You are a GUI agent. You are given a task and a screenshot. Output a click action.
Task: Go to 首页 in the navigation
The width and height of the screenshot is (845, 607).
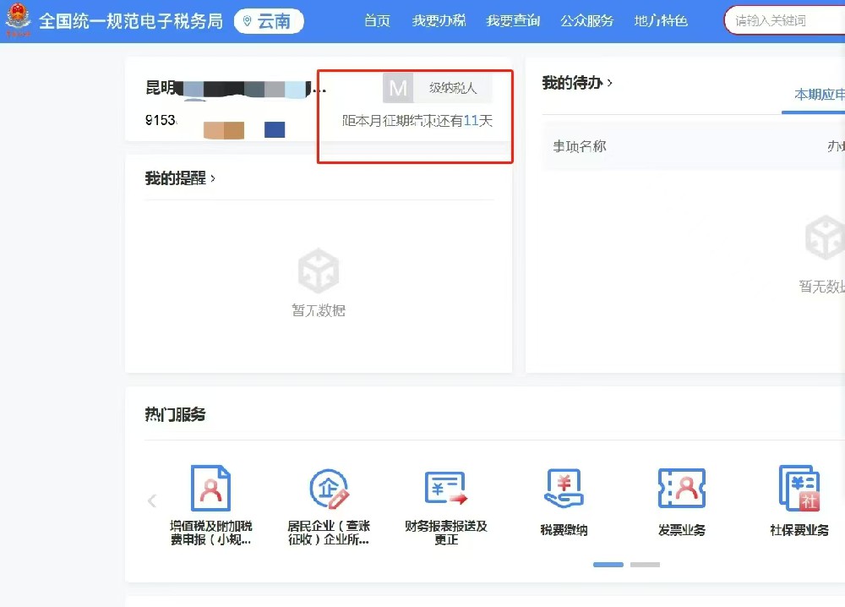coord(377,21)
